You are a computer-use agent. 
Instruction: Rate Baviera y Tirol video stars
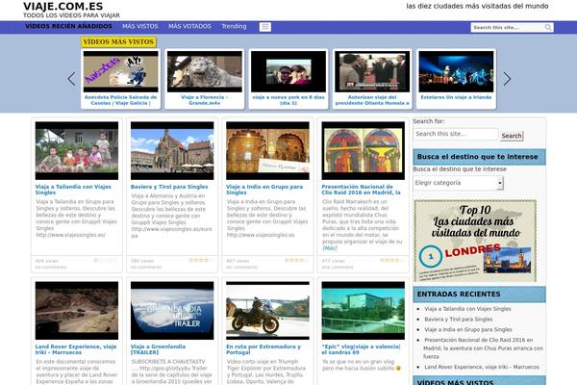tap(201, 260)
